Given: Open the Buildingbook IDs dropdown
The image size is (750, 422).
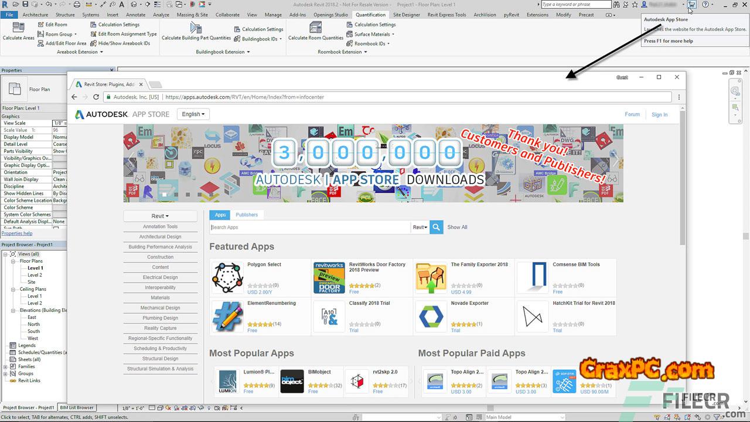Looking at the screenshot, I should [x=258, y=39].
